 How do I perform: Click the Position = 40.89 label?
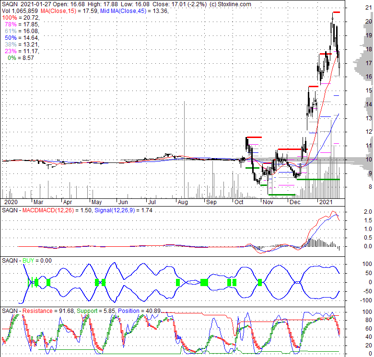pyautogui.click(x=140, y=311)
